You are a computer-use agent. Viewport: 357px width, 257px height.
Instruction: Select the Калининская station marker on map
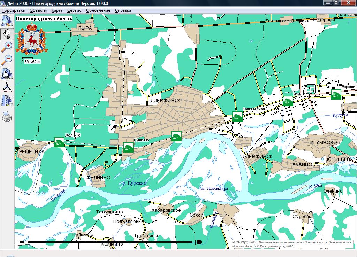(x=237, y=117)
